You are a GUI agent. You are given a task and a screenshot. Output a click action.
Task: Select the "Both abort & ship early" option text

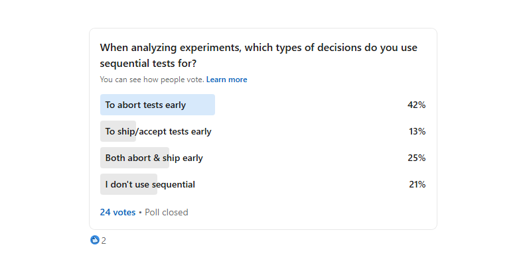click(x=154, y=158)
